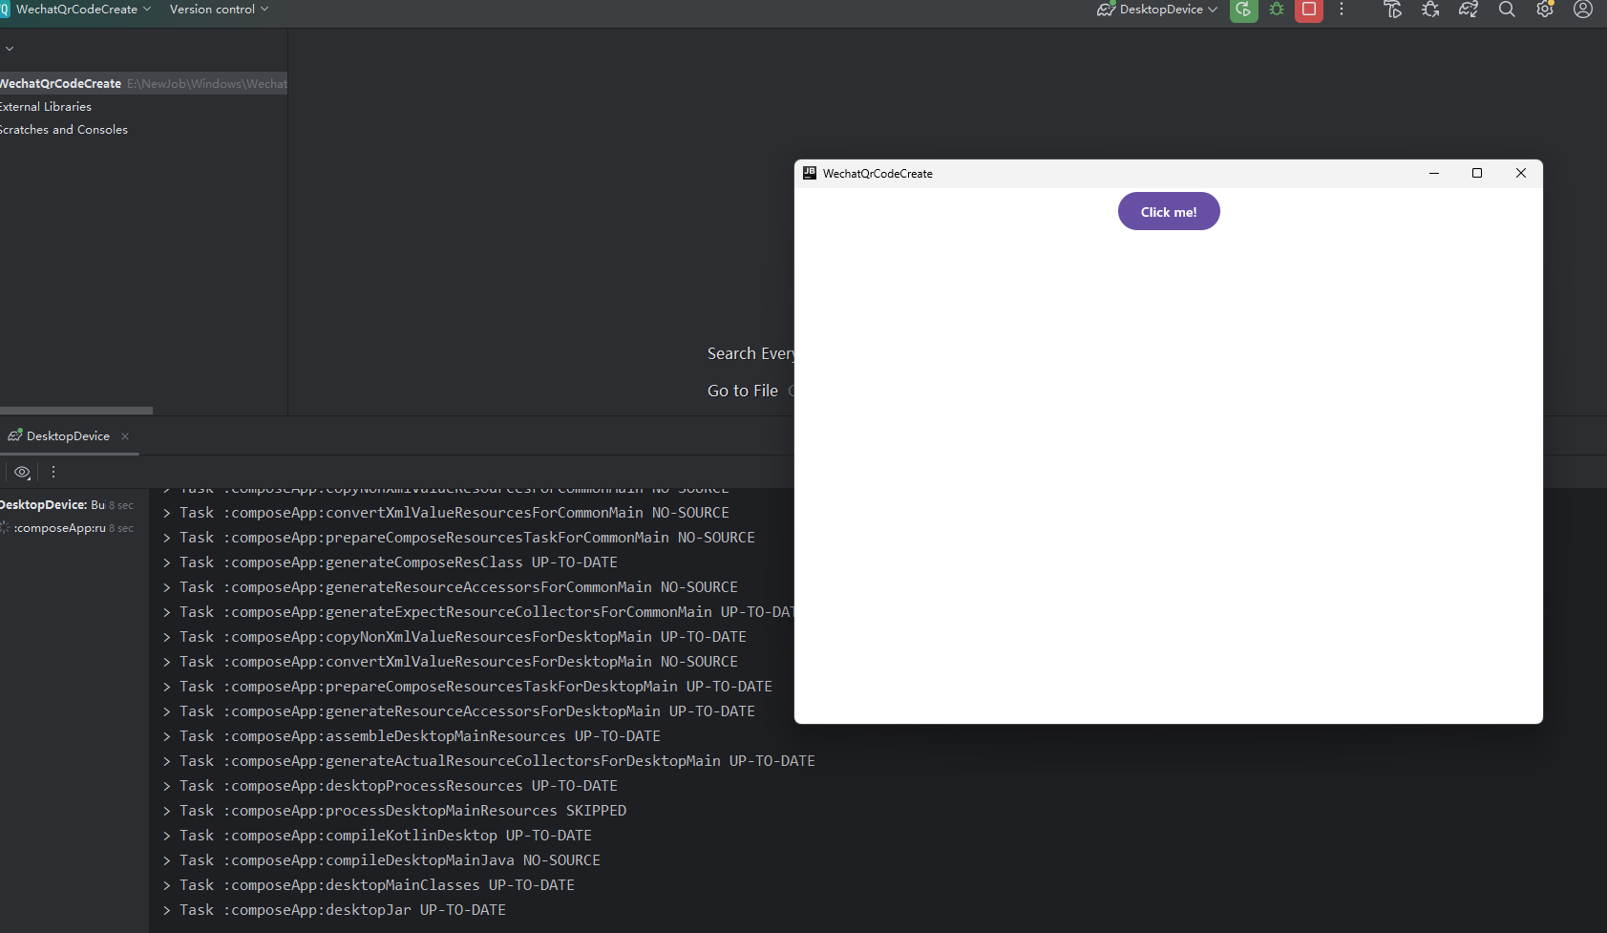
Task: Maximize the WechatQrCodeCreate app window
Action: tap(1477, 173)
